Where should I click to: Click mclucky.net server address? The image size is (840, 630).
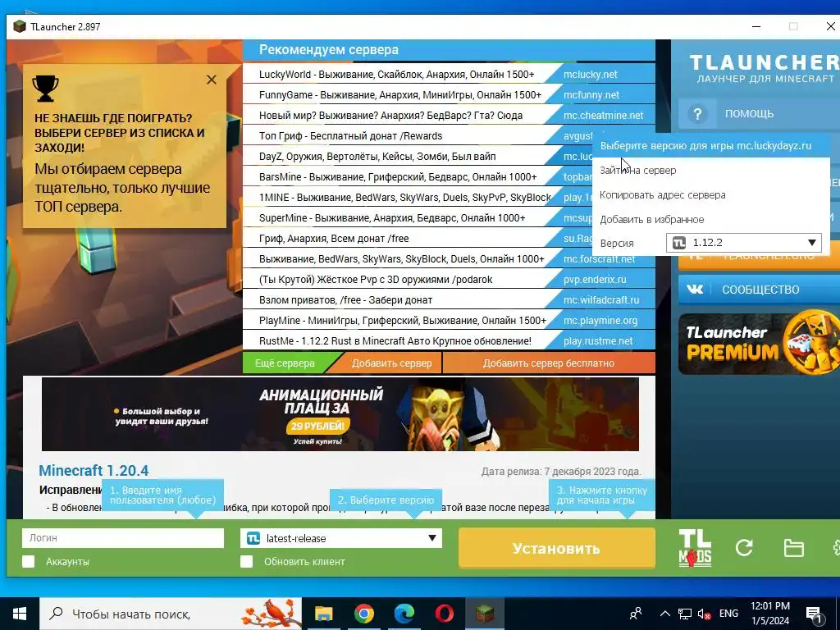[591, 75]
